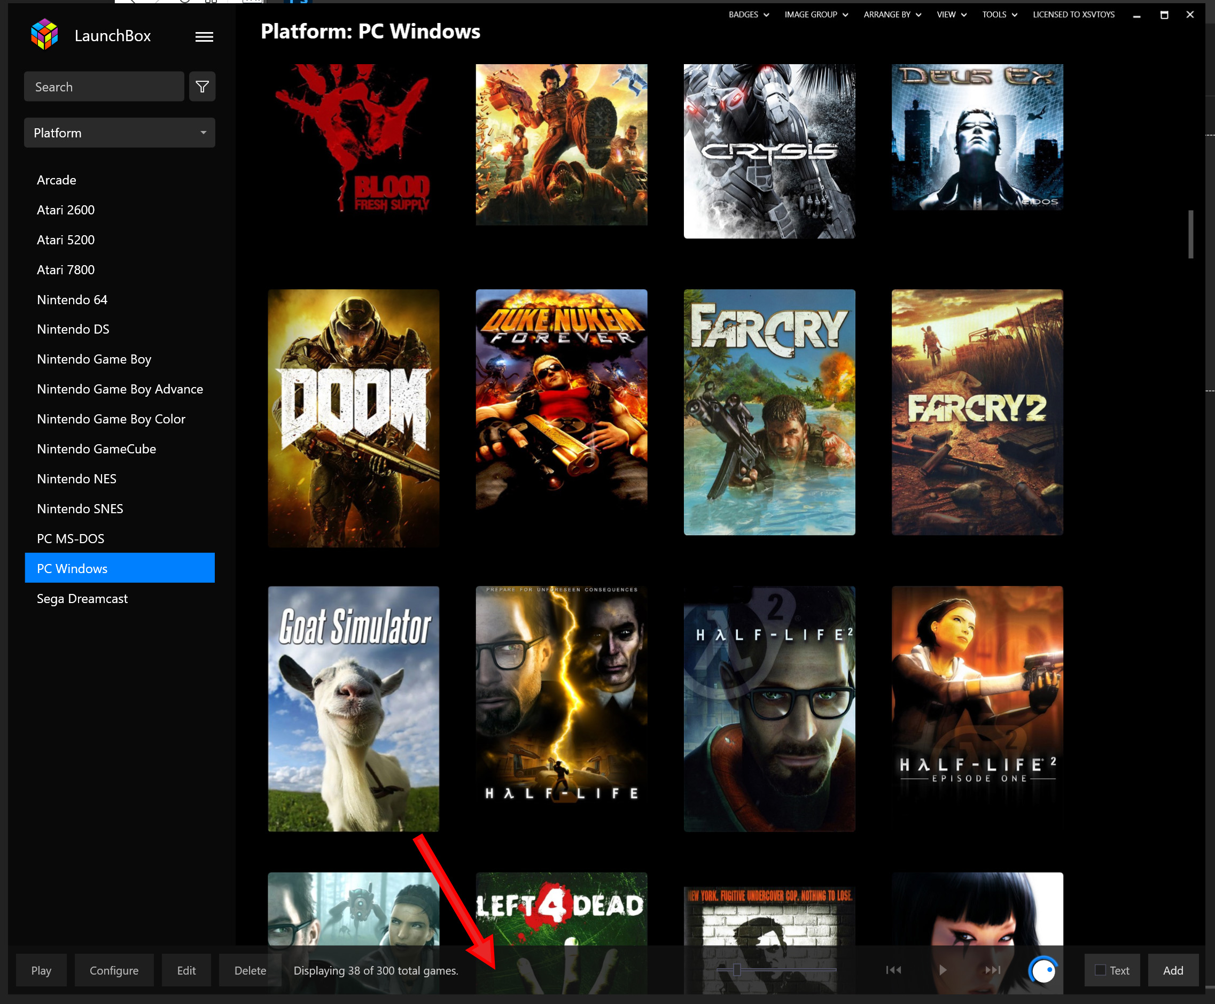This screenshot has height=1004, width=1215.
Task: Select the Goat Simulator cover
Action: point(353,708)
